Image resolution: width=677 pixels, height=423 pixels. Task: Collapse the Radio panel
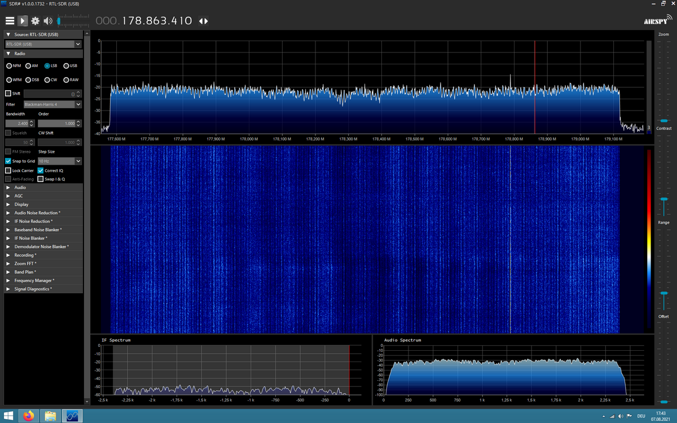click(43, 54)
